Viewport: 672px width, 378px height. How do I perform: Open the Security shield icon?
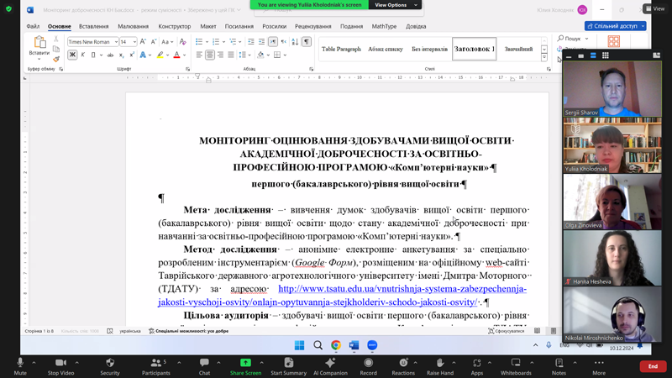point(110,364)
